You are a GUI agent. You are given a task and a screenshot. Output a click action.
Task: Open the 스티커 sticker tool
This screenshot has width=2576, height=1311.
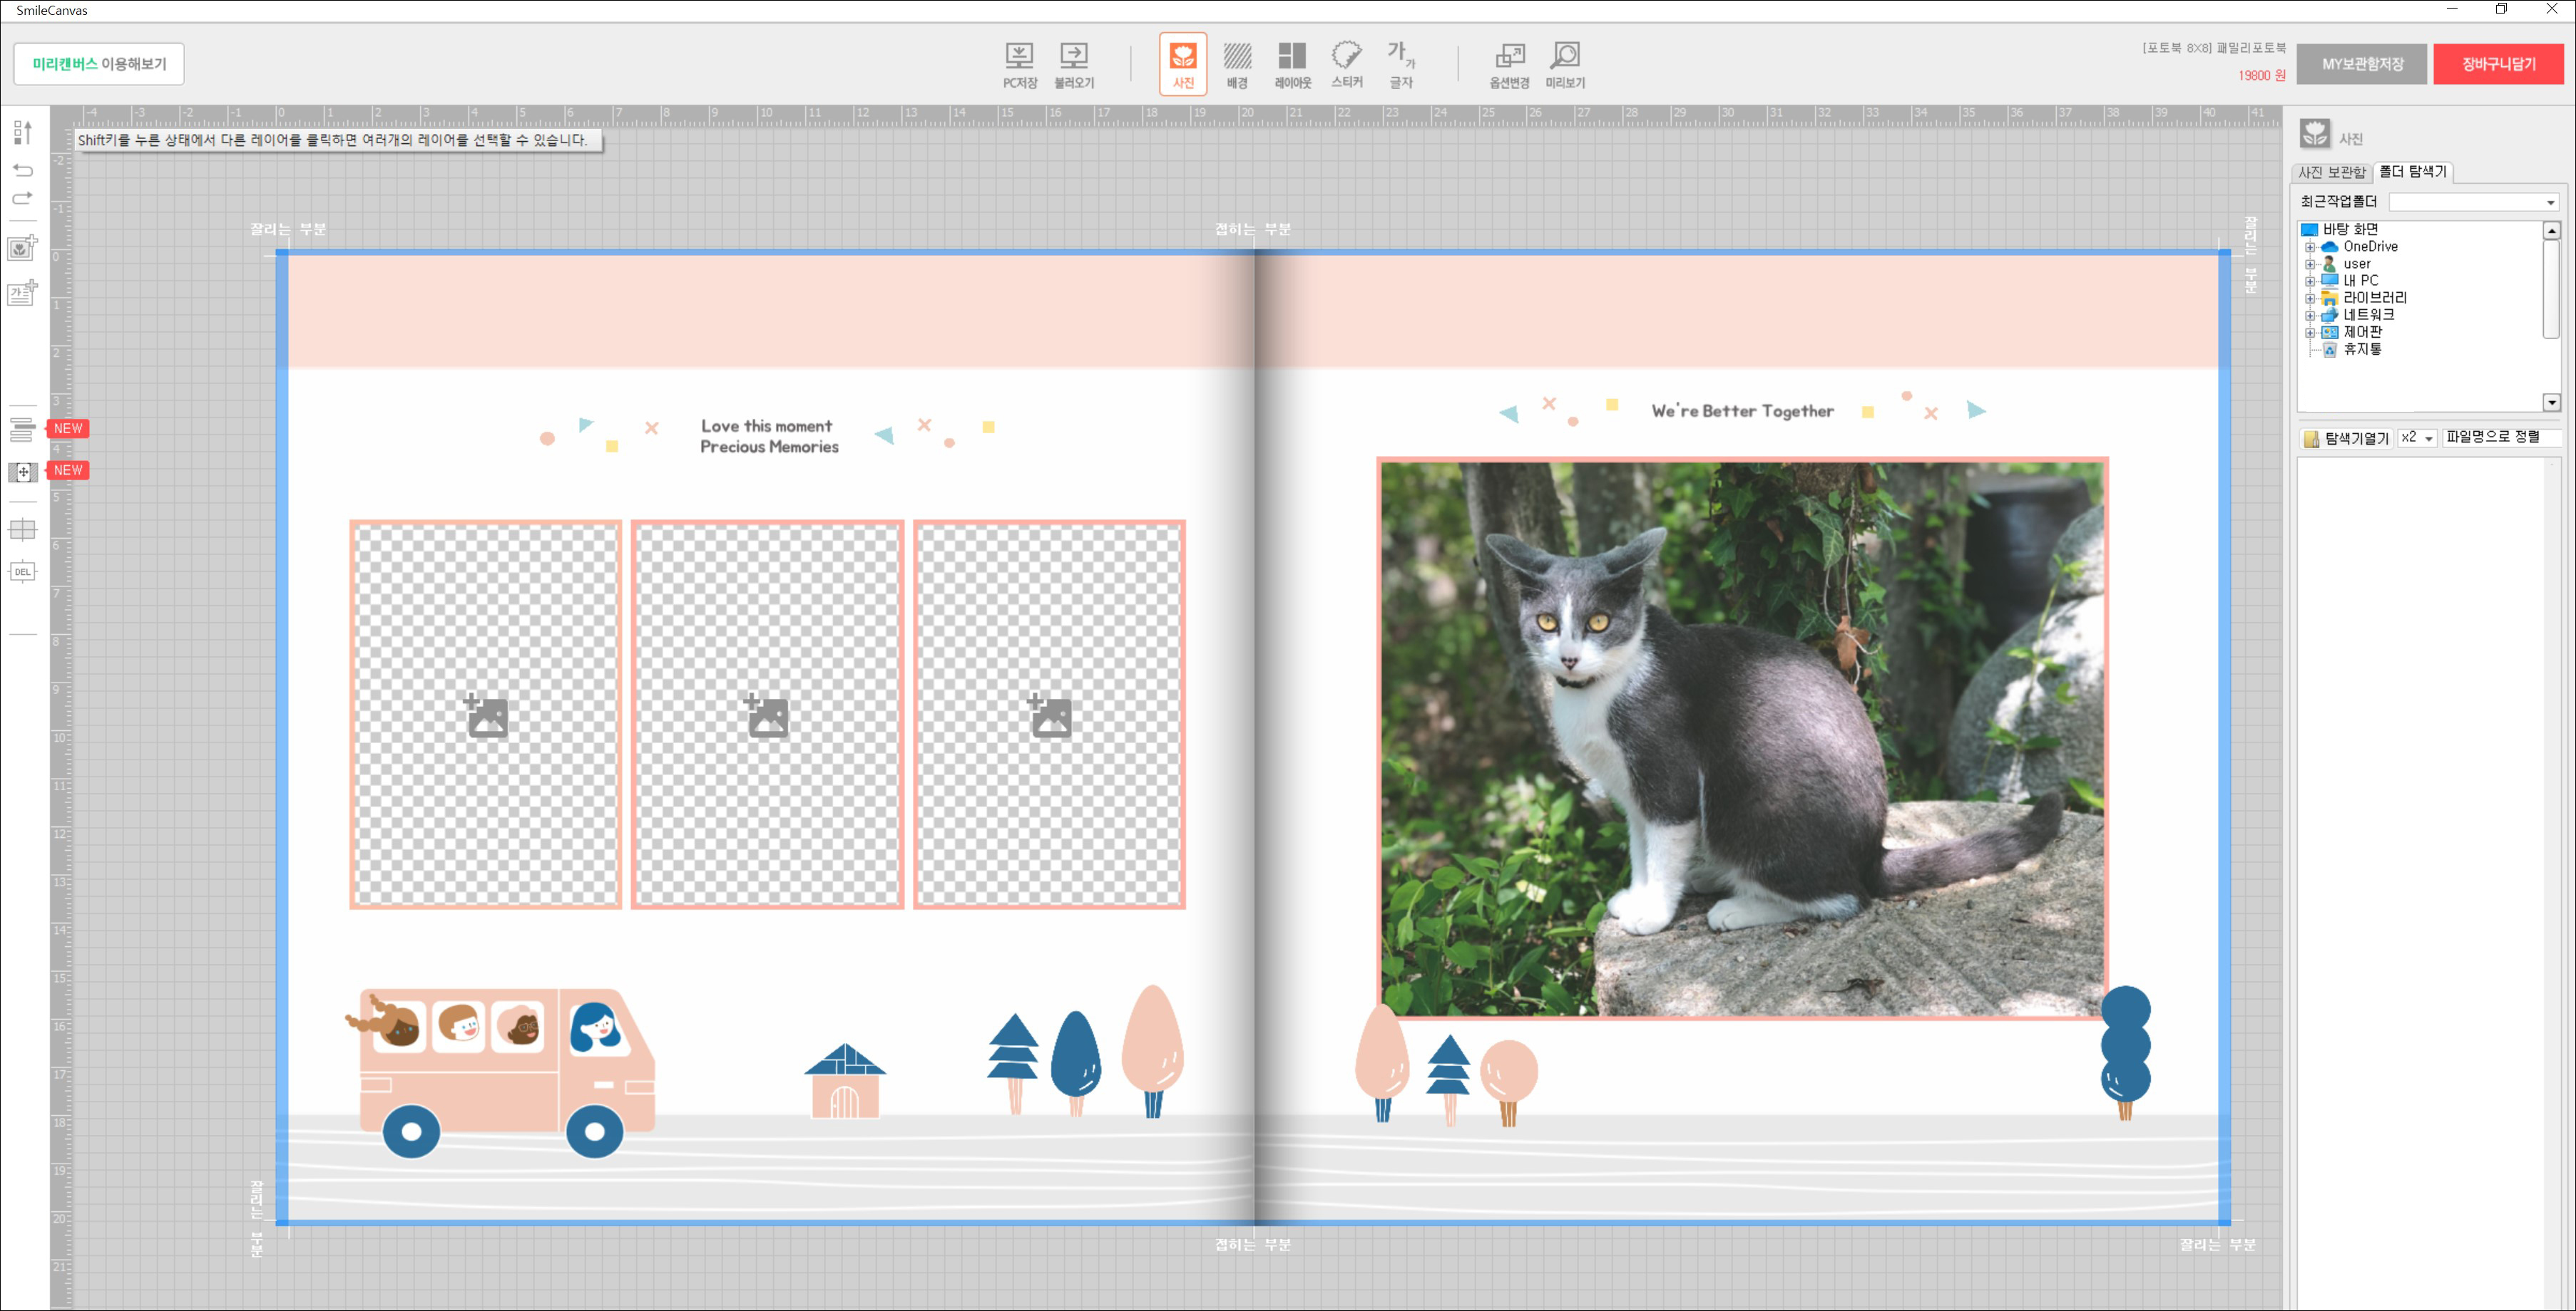[1347, 65]
